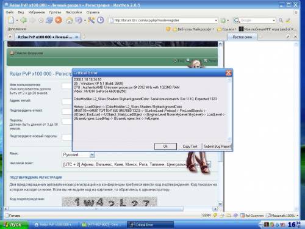Screen dimensions: 305x229
Task: Click the horizontal page scrollbar
Action: [96, 209]
